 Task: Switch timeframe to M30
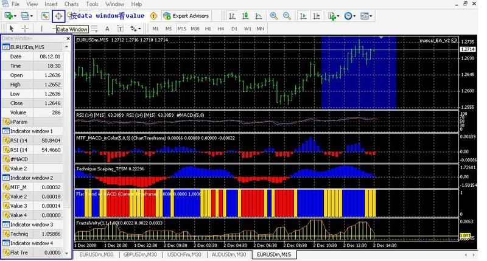pyautogui.click(x=195, y=29)
